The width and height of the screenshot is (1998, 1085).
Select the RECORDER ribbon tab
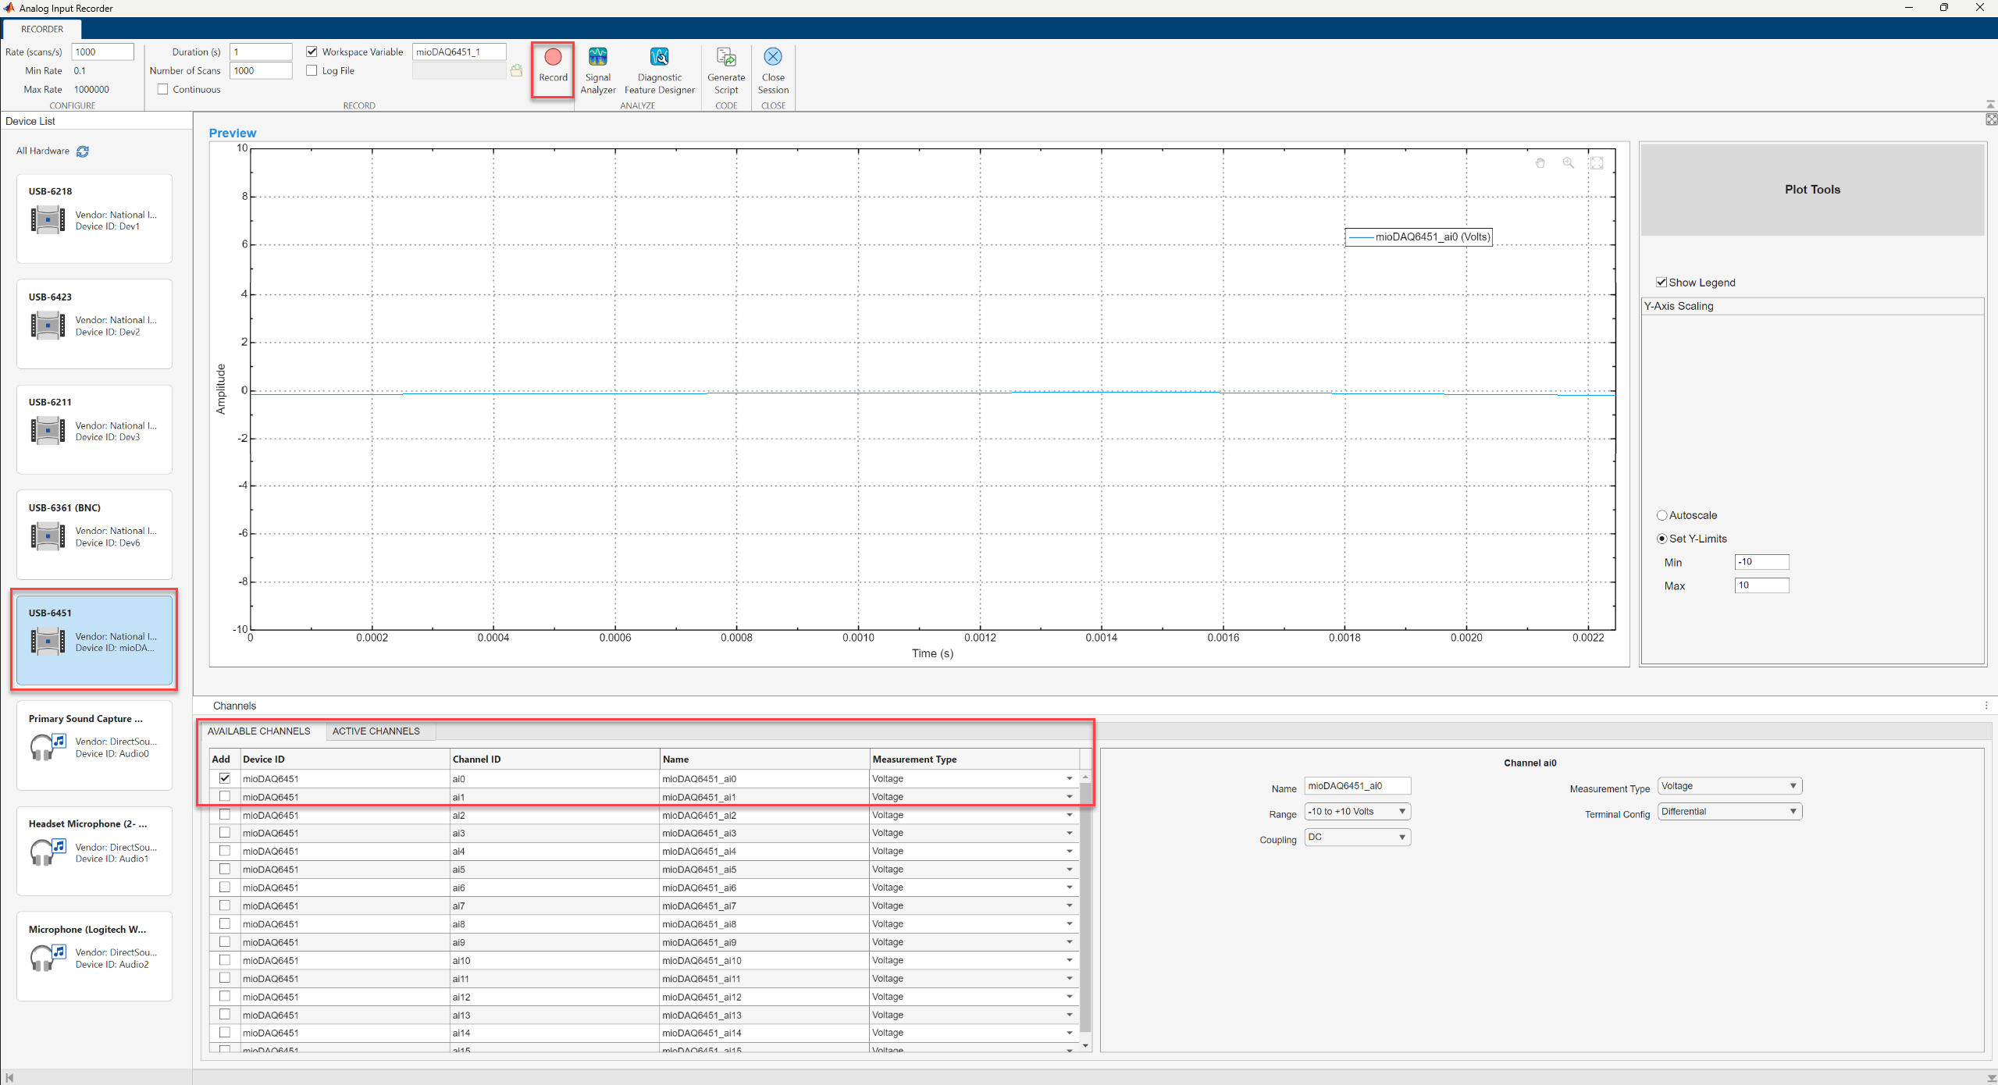(x=42, y=29)
